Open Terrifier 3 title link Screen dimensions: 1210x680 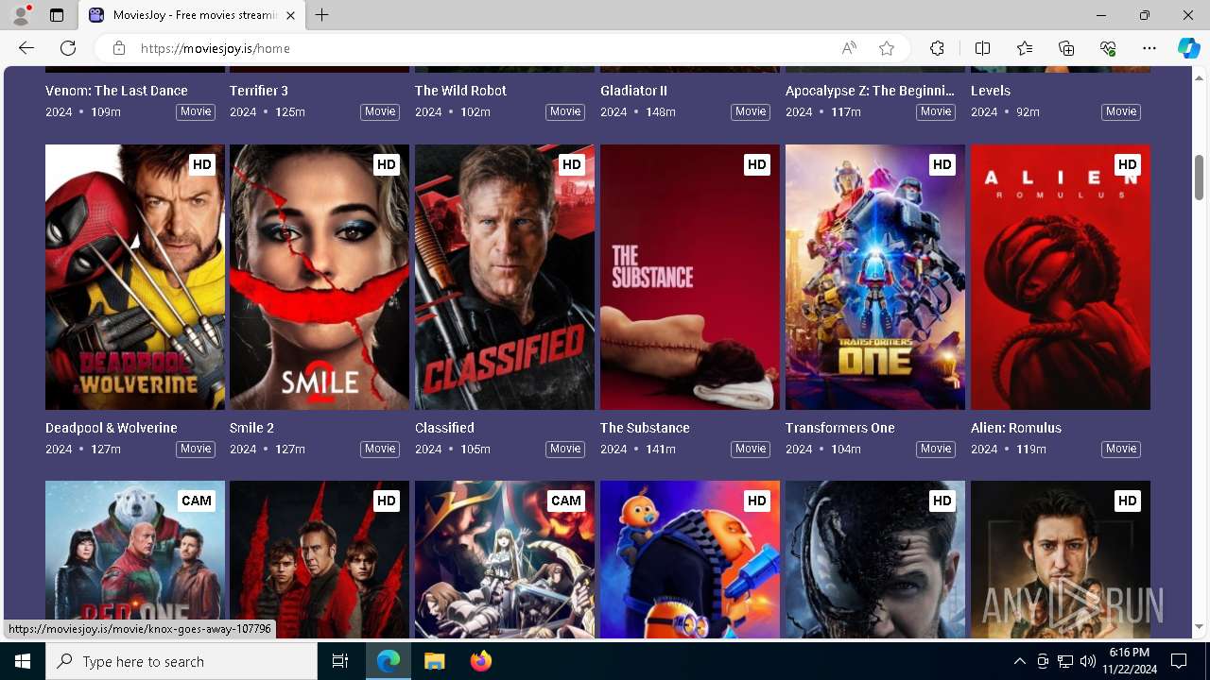tap(259, 91)
